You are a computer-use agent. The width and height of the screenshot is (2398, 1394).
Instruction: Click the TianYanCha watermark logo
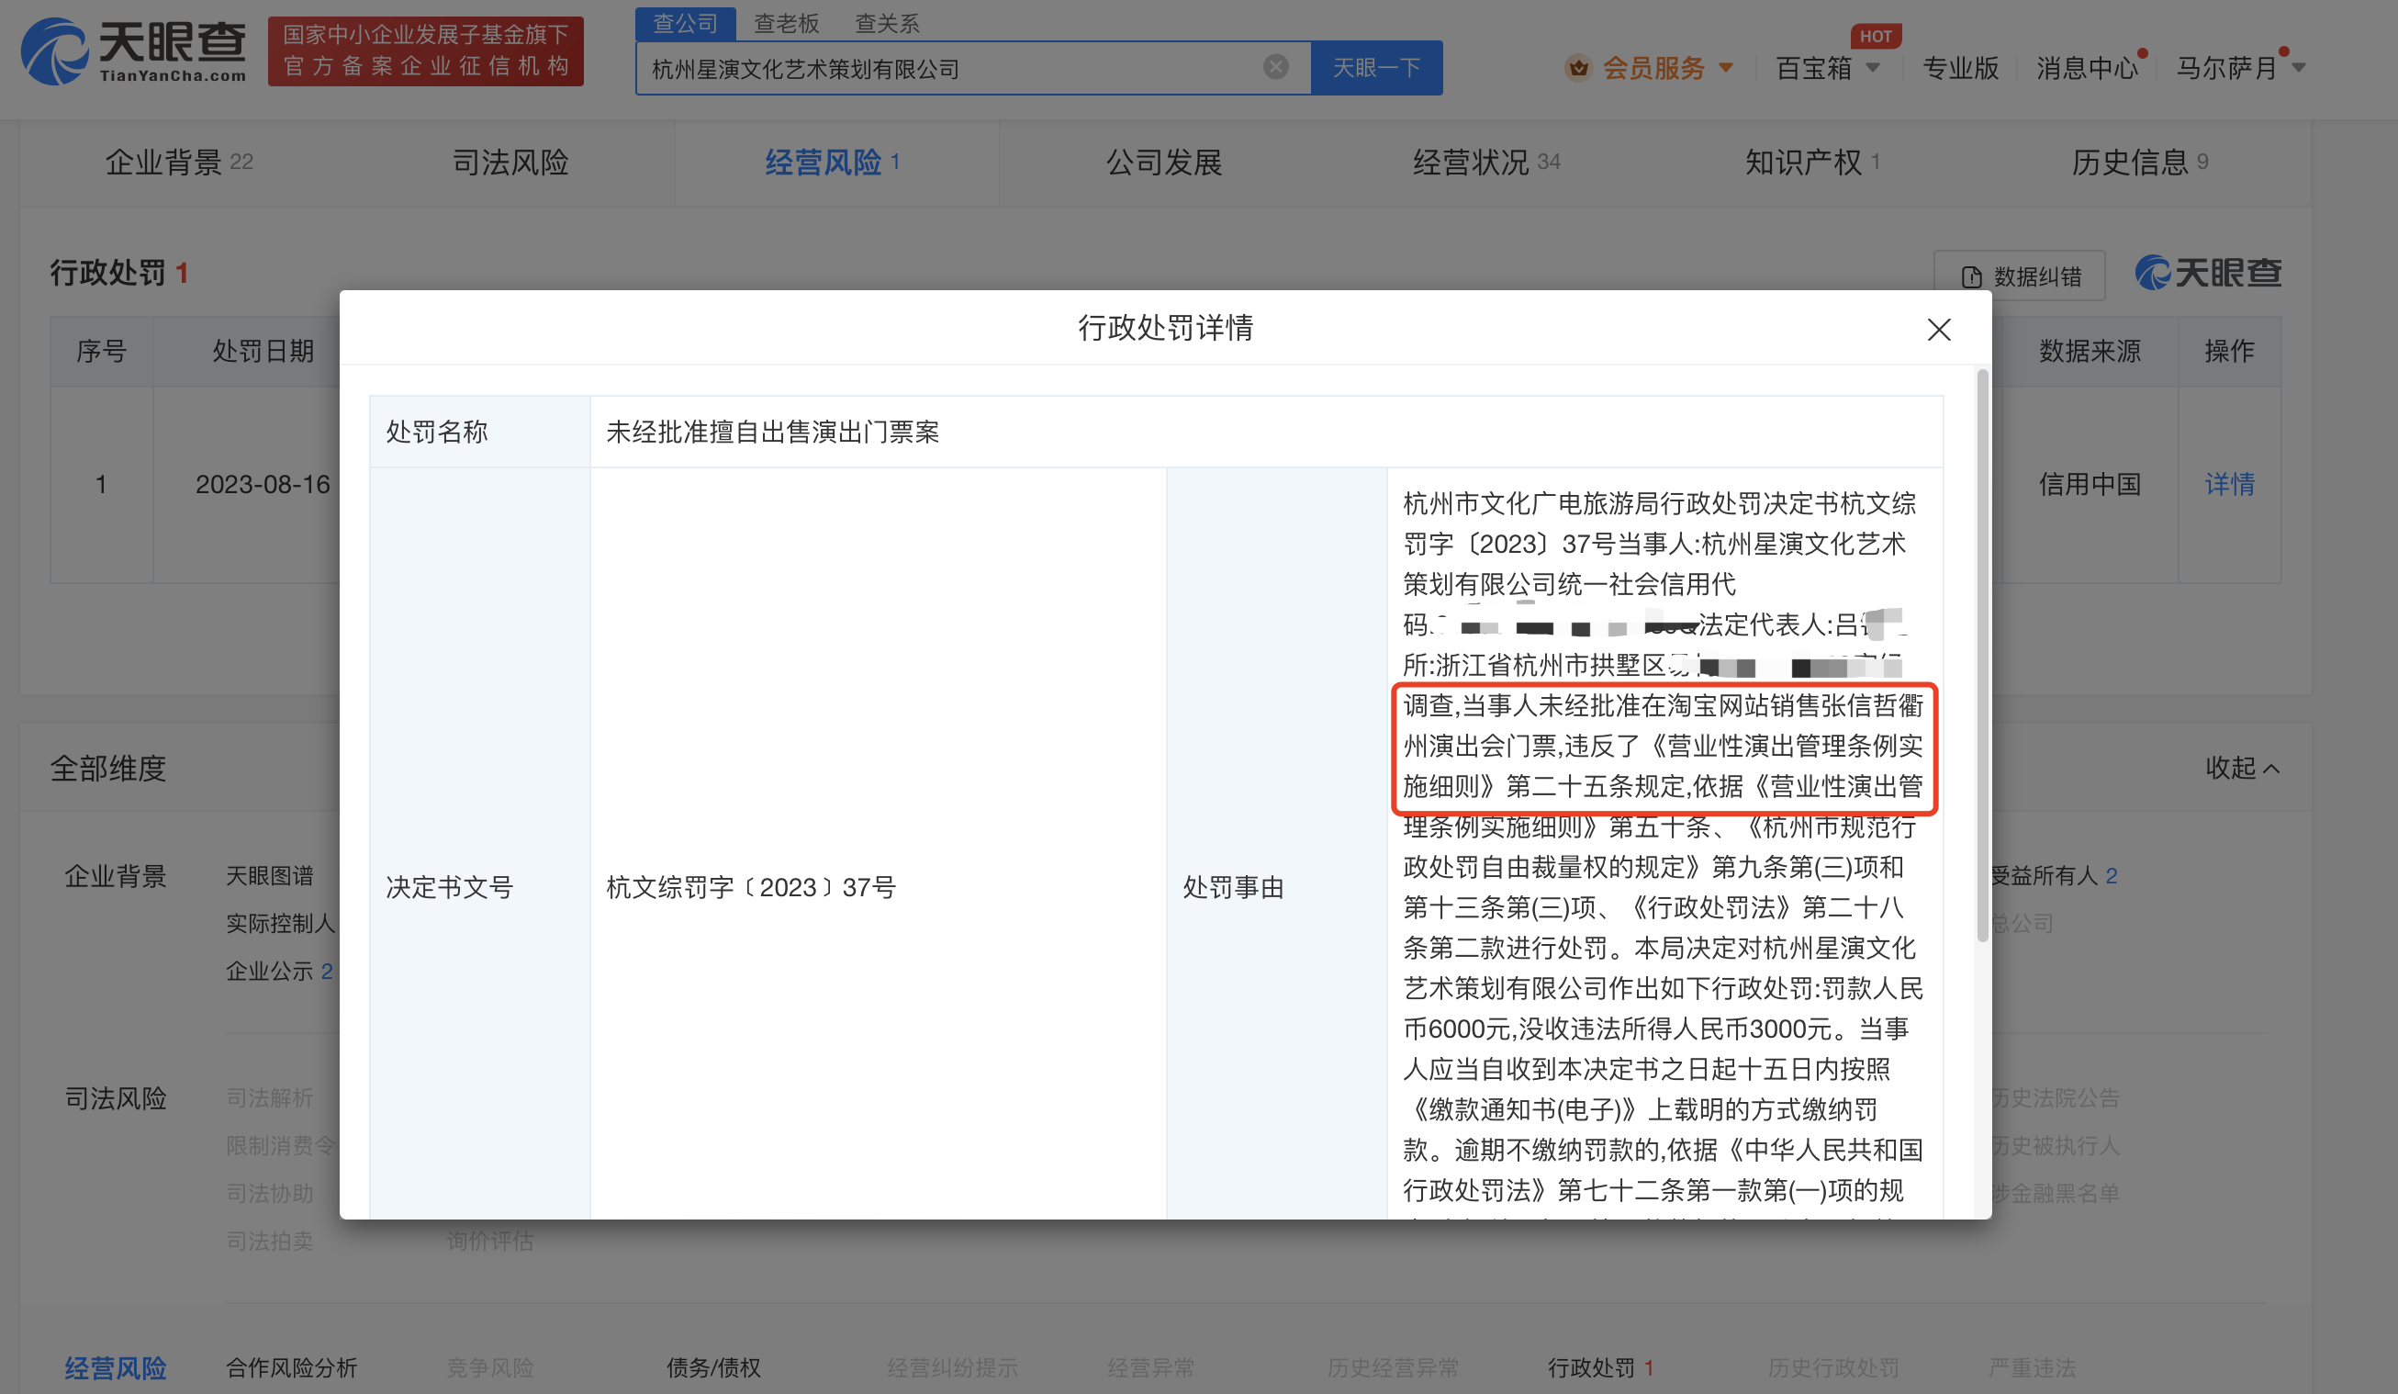2208,273
